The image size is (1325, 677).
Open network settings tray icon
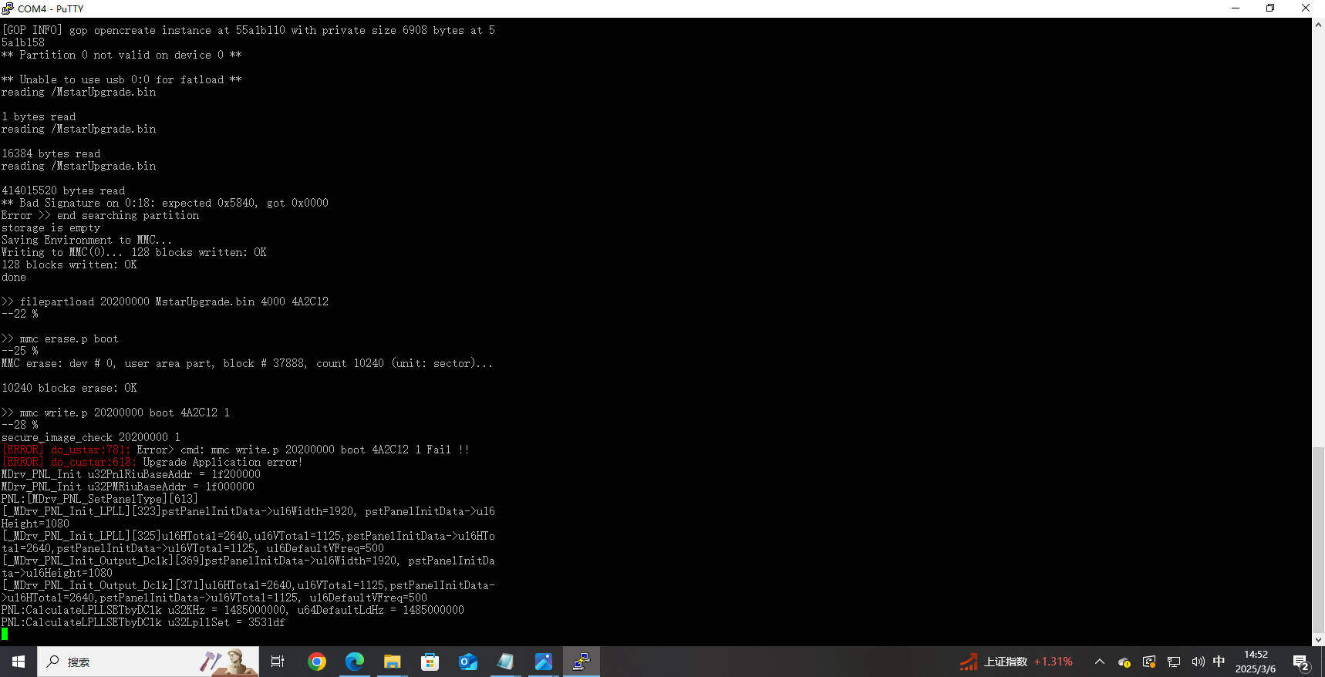[1174, 662]
